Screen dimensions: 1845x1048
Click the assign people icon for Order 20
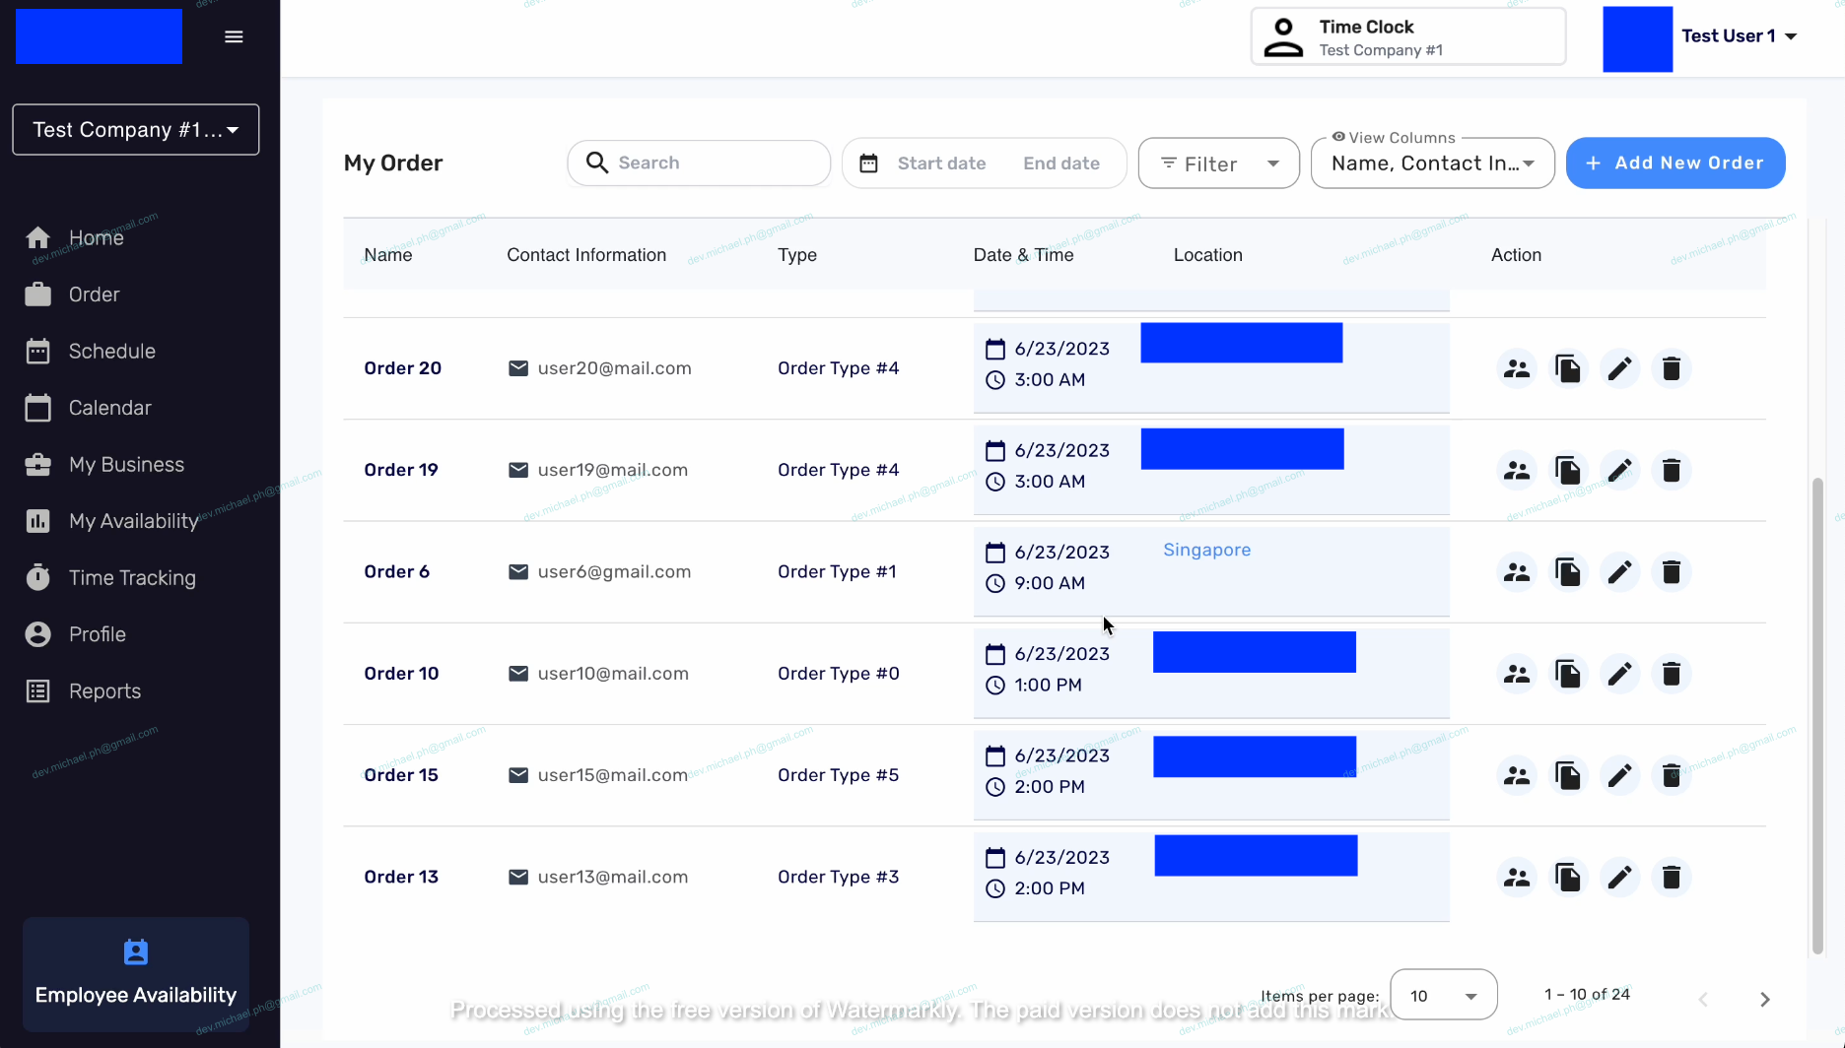coord(1517,369)
